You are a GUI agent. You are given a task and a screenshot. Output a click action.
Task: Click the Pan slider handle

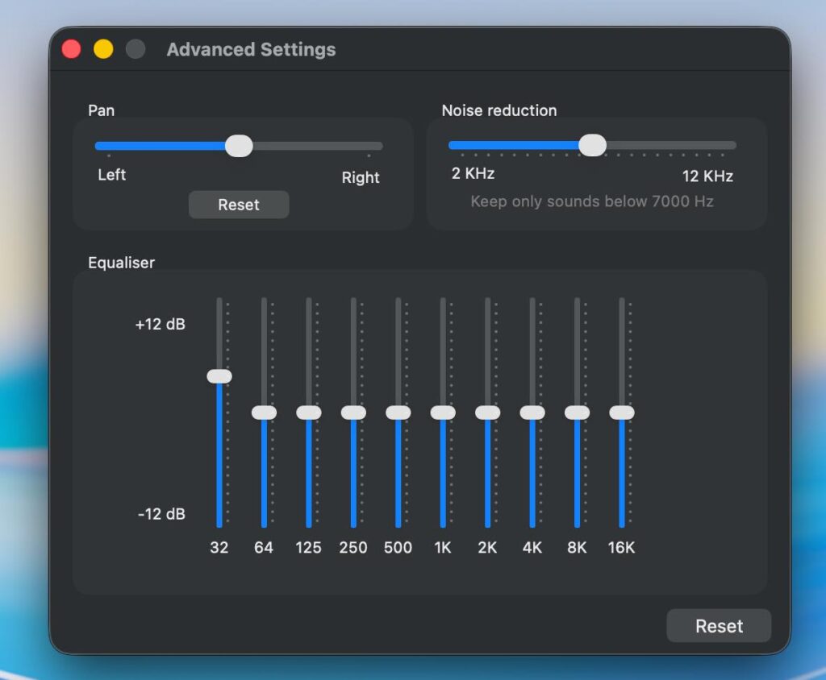(239, 146)
